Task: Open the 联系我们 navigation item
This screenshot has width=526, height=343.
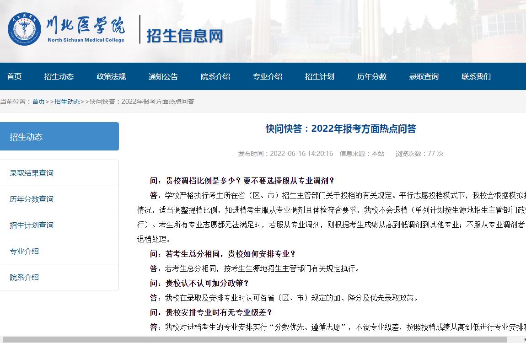Action: coord(476,76)
